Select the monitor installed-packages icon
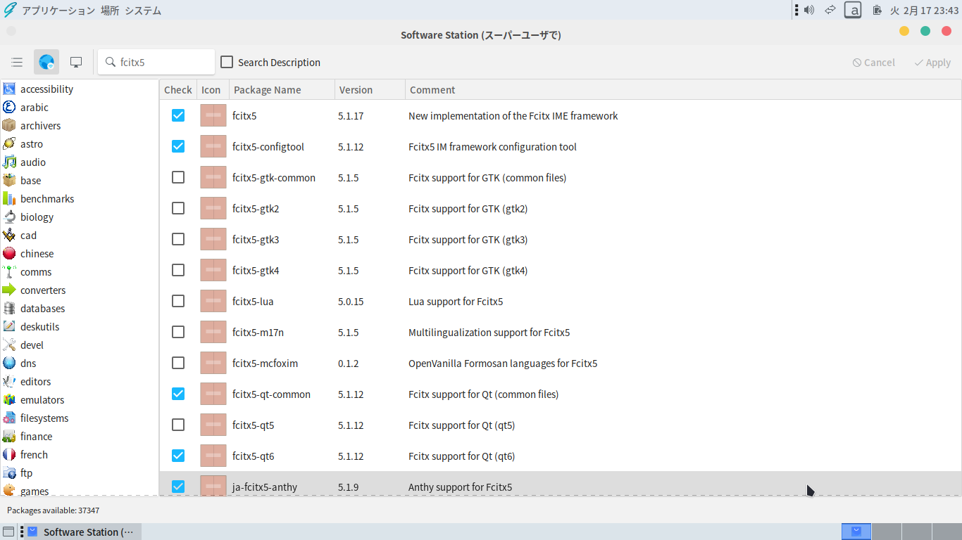This screenshot has width=962, height=540. pos(76,63)
